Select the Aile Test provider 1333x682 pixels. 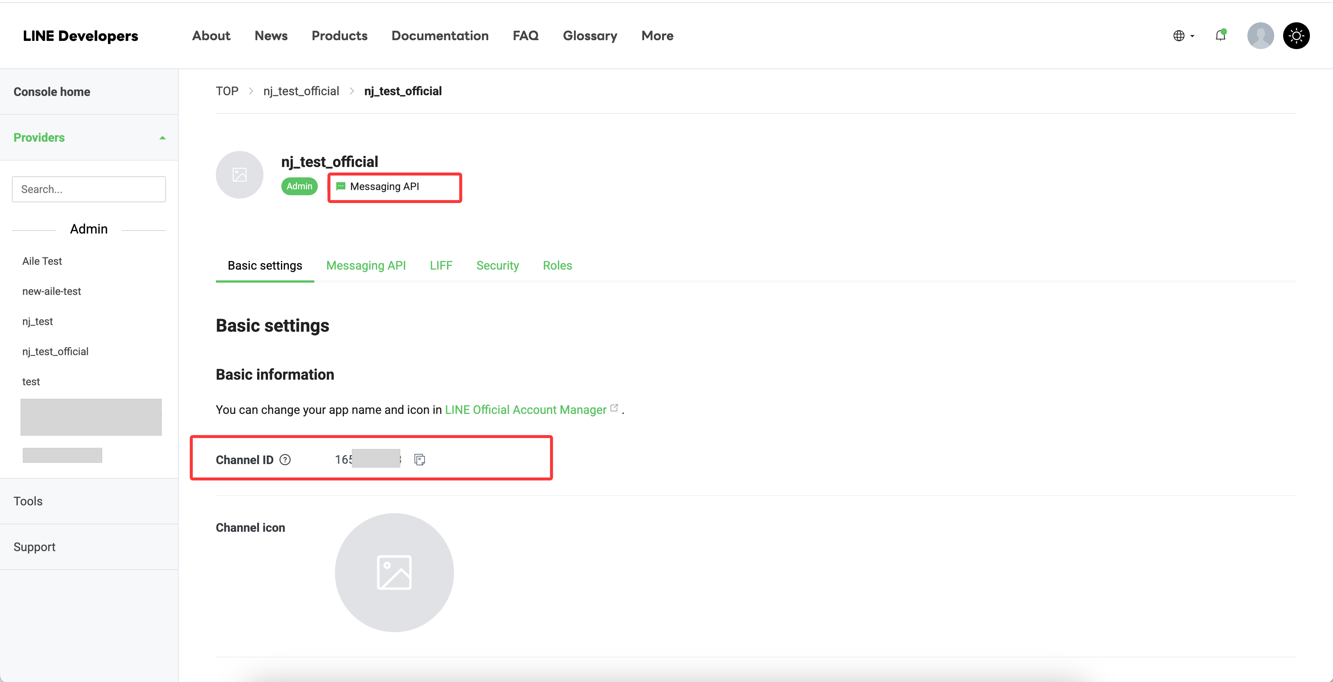click(42, 261)
